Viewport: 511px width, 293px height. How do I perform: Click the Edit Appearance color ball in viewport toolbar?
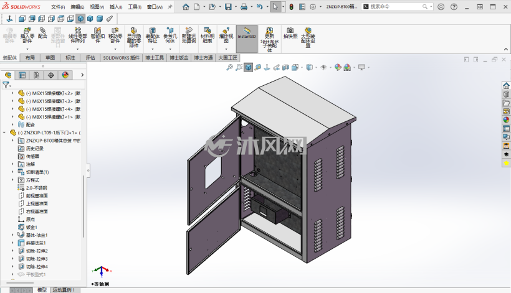[x=338, y=67]
